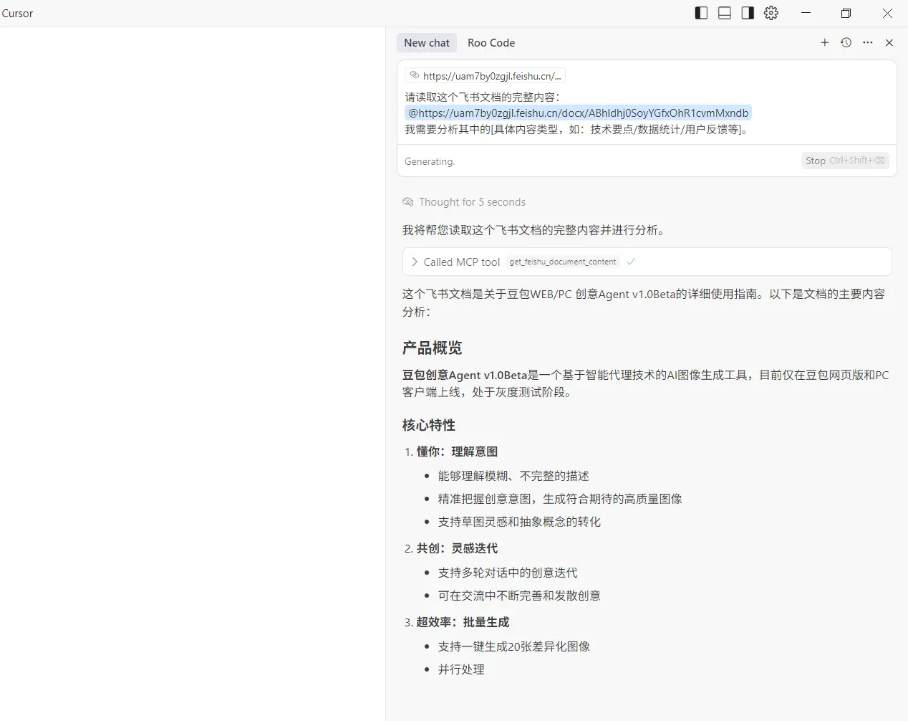Click the 共创：灵感迭代 list item
This screenshot has width=908, height=721.
457,548
